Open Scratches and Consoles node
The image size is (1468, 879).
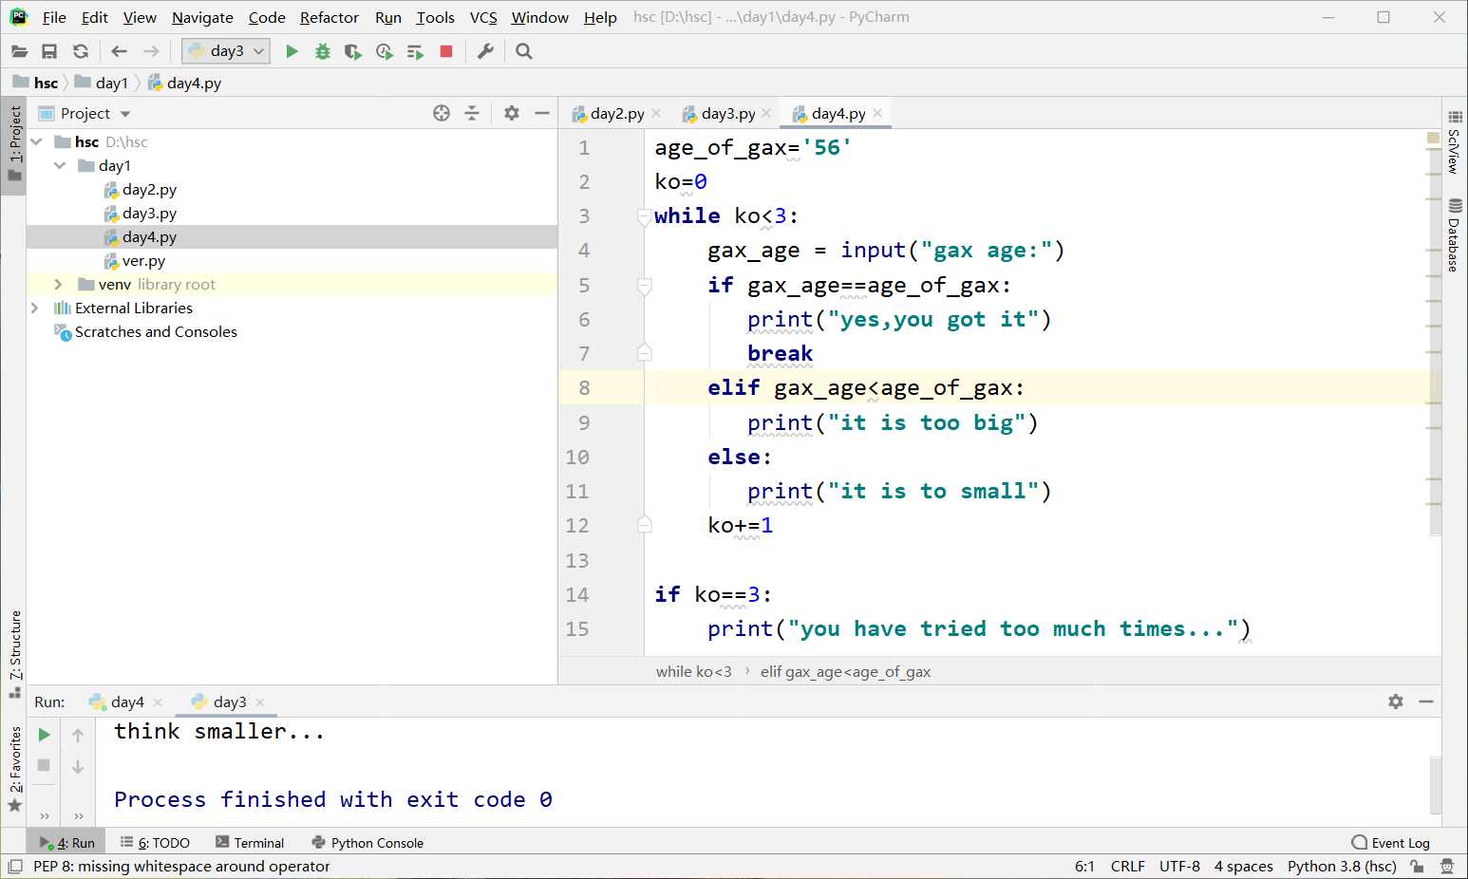pyautogui.click(x=156, y=331)
